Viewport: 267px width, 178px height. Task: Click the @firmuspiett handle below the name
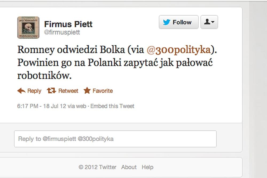(x=62, y=32)
